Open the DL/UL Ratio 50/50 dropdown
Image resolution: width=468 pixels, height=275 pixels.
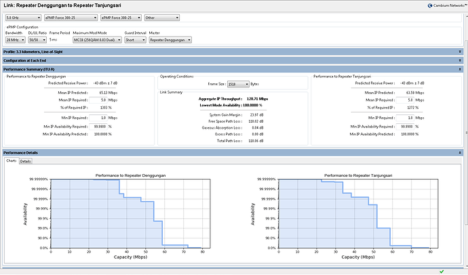click(37, 40)
